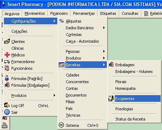Open Embalagens - Volumes entry
162x130 pixels.
pos(134,72)
